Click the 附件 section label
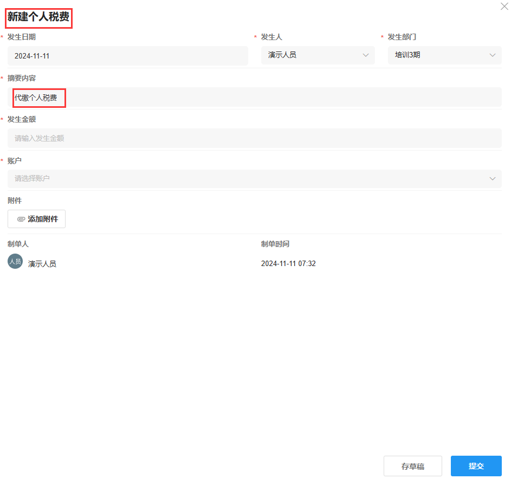The image size is (511, 479). (x=15, y=200)
